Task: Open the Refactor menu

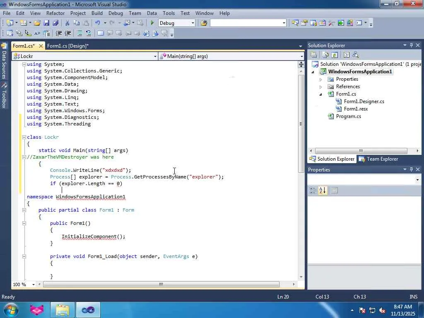Action: coord(55,13)
